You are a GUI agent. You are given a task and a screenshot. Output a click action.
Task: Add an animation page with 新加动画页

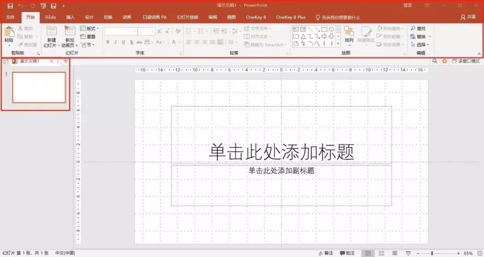pyautogui.click(x=69, y=37)
